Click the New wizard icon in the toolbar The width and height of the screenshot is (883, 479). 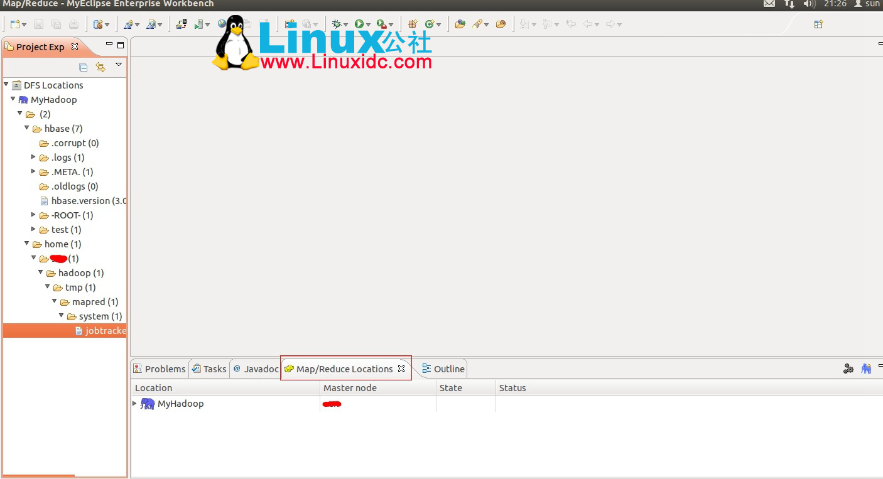[16, 24]
